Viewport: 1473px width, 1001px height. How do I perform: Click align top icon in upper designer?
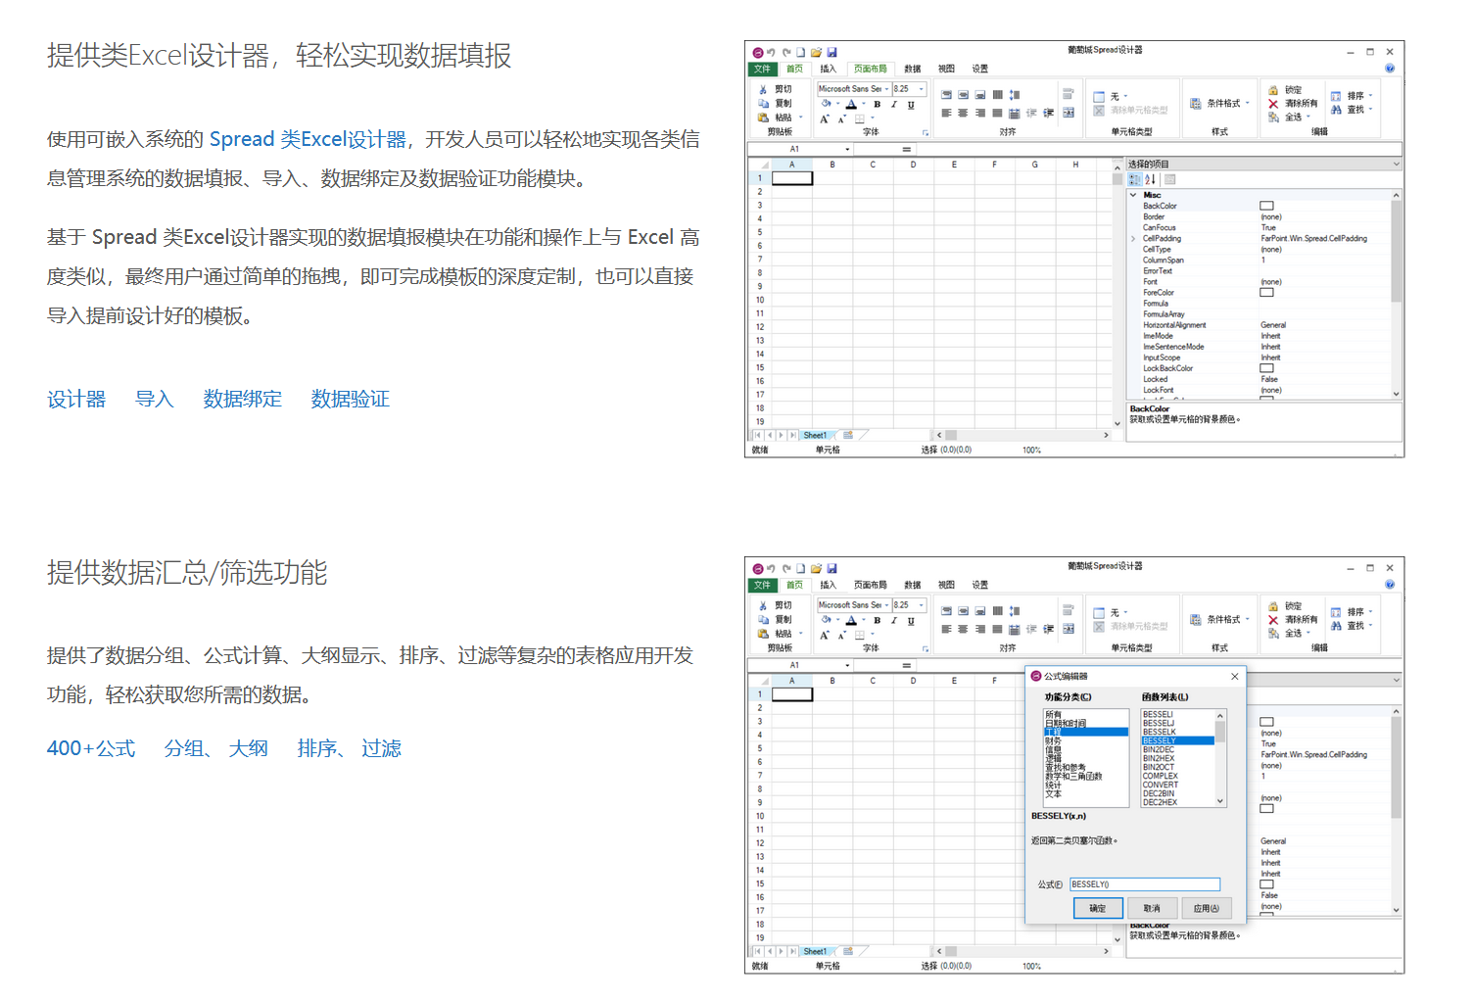click(x=946, y=95)
